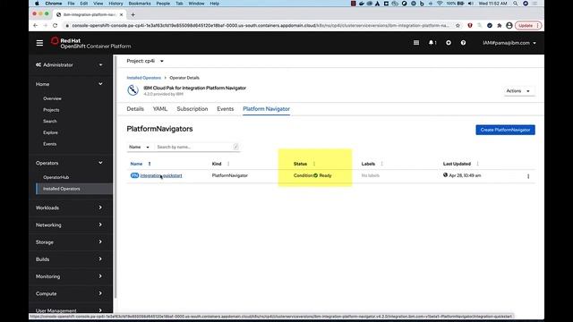The width and height of the screenshot is (573, 322).
Task: Select the Platform Navigator tab
Action: pyautogui.click(x=267, y=109)
